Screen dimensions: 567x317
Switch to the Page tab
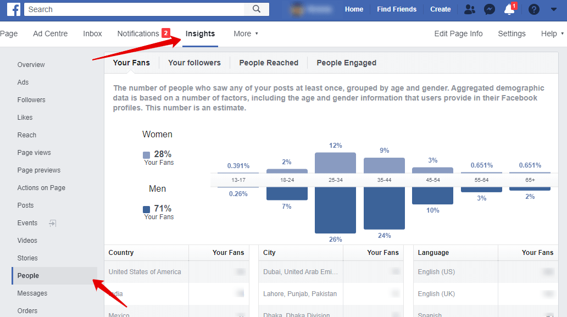coord(9,34)
